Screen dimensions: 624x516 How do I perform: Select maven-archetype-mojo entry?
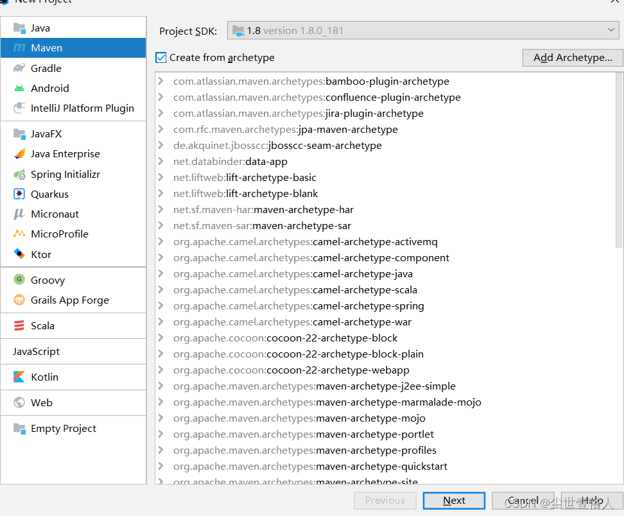(299, 418)
